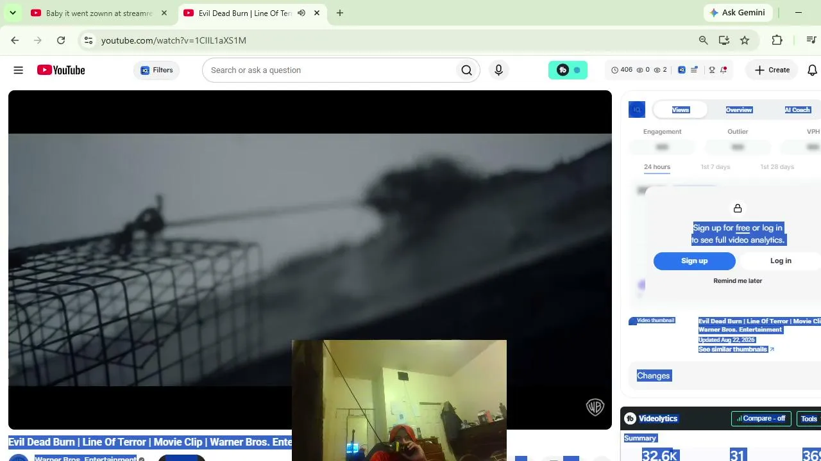Click the blue Sign up button
Screen dimensions: 821x461
tap(695, 261)
